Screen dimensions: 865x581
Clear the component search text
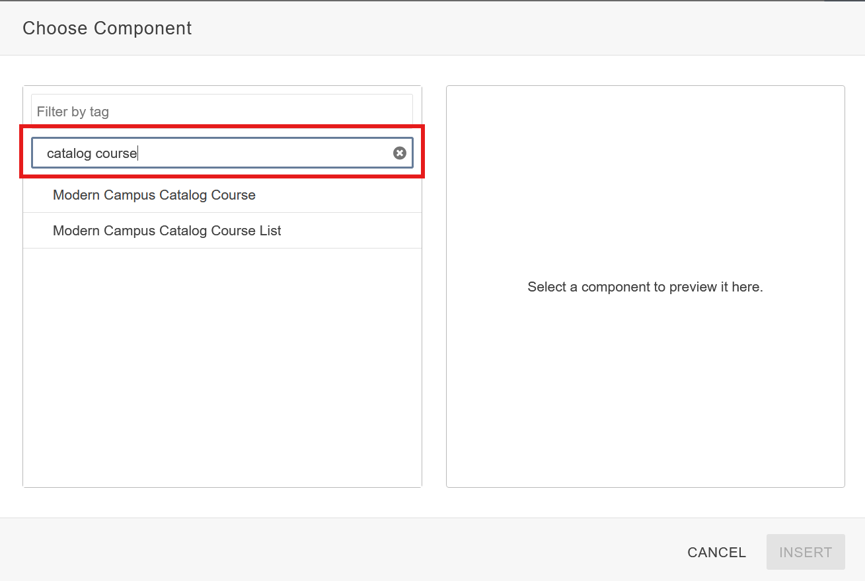(x=399, y=153)
